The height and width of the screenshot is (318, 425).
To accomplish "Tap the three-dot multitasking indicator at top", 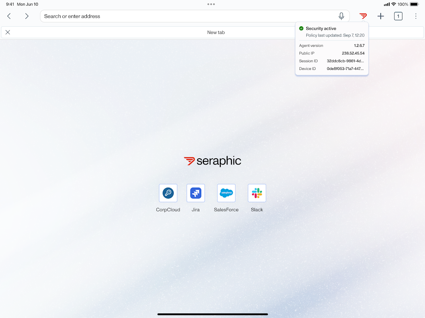I will tap(211, 4).
